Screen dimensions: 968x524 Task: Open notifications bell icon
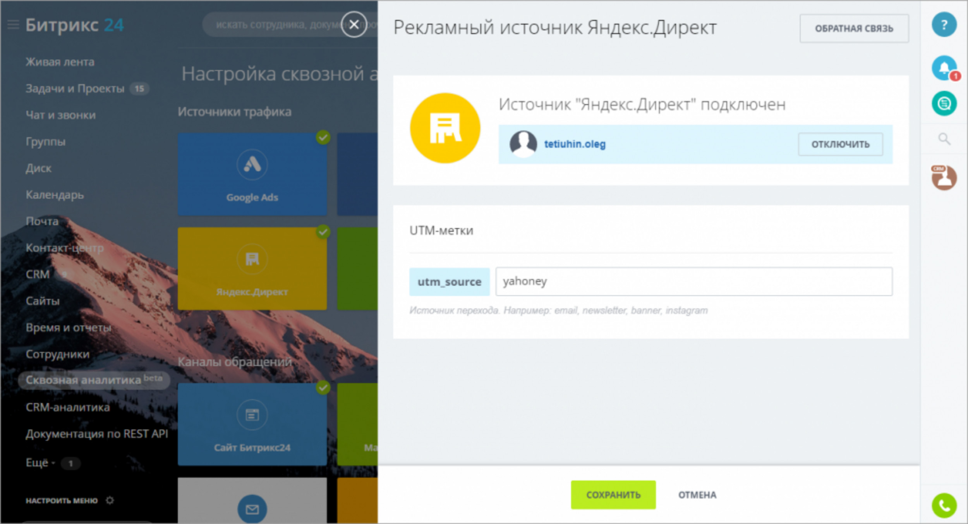[x=944, y=68]
